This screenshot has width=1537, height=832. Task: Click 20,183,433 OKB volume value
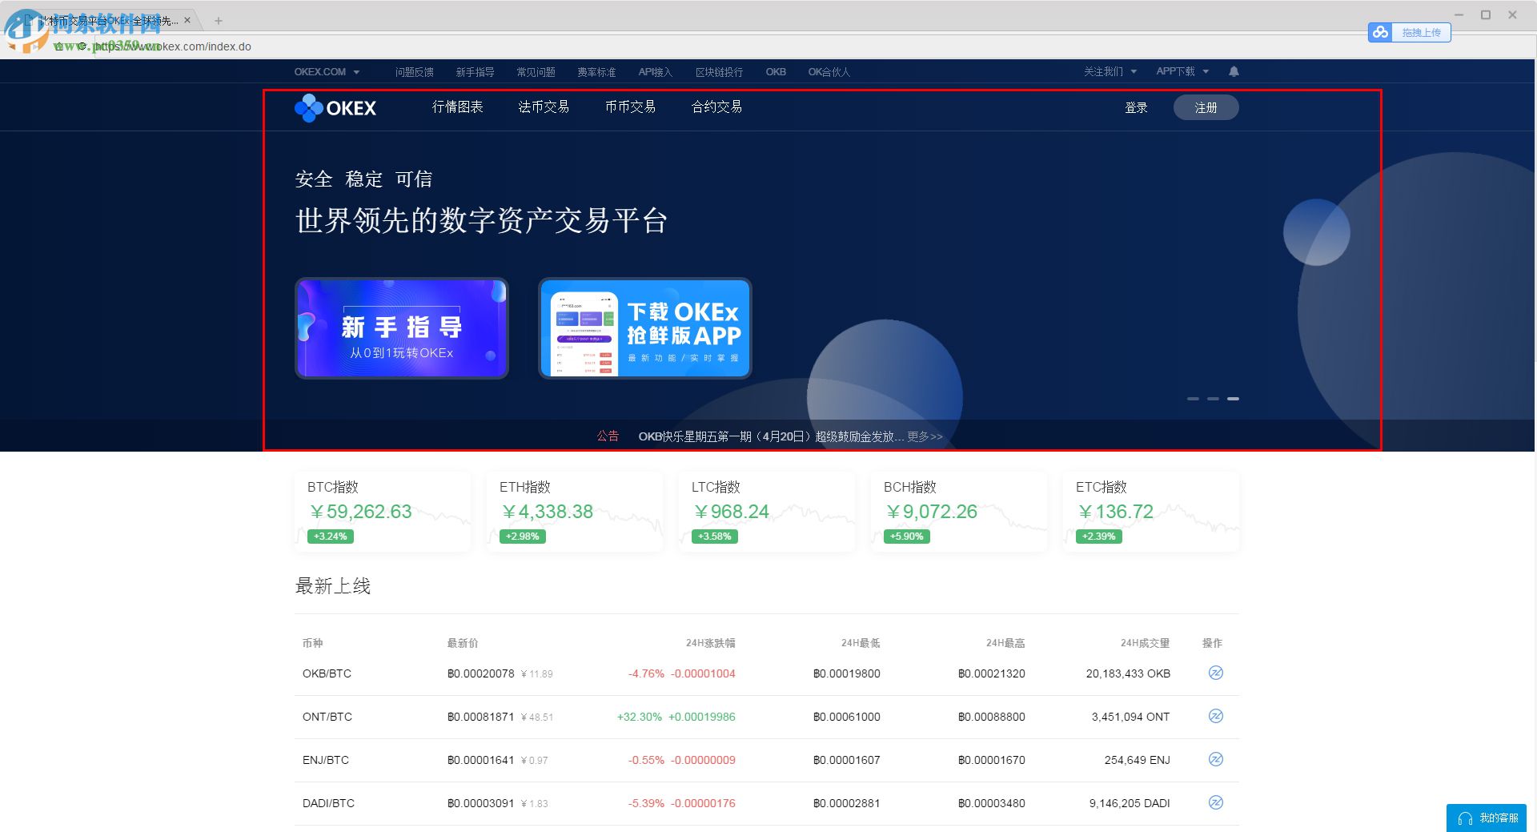point(1128,673)
